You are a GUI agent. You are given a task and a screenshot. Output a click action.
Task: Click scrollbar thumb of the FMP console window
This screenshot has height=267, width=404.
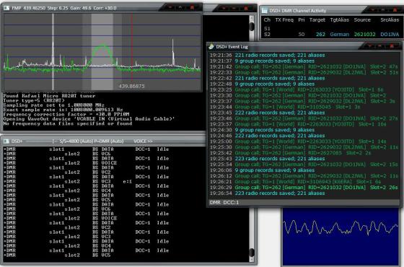(x=252, y=27)
